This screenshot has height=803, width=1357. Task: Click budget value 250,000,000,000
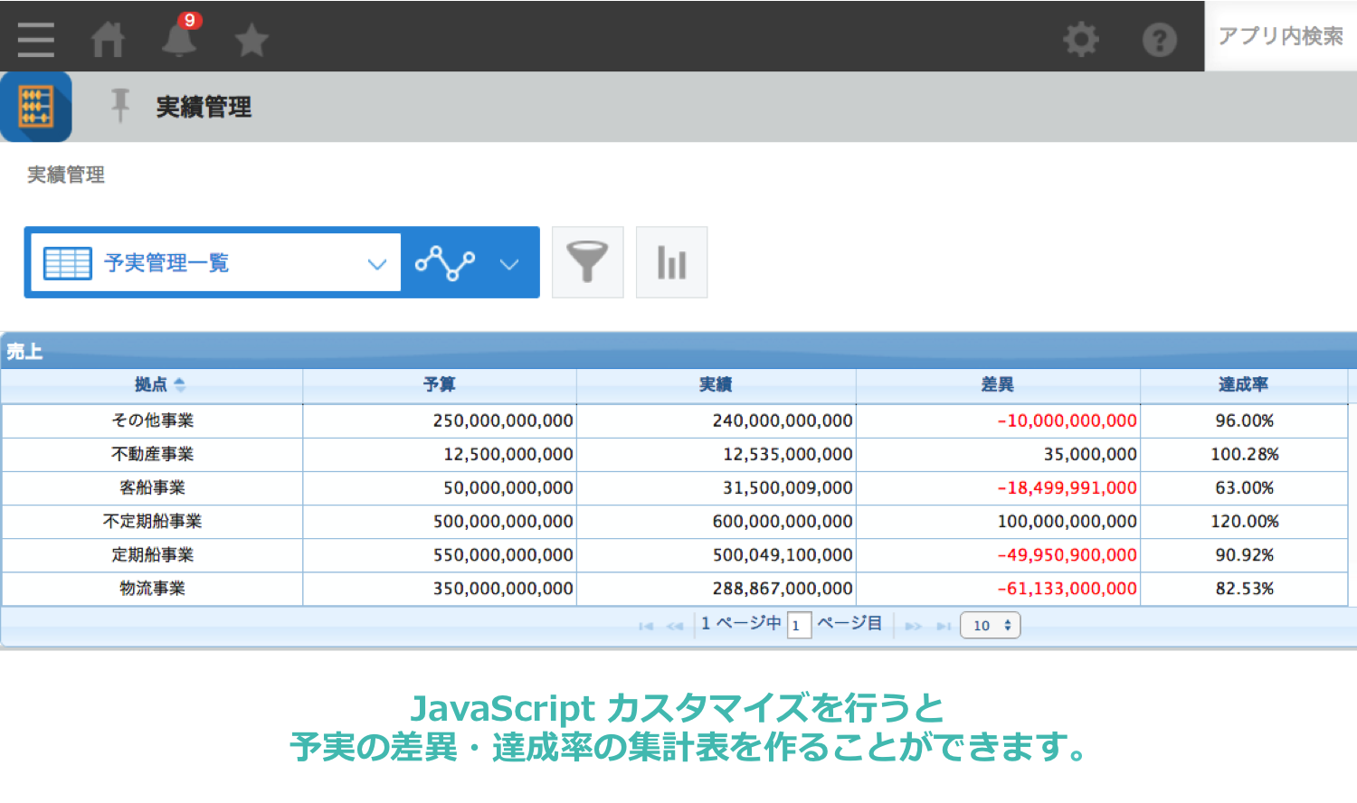click(503, 420)
